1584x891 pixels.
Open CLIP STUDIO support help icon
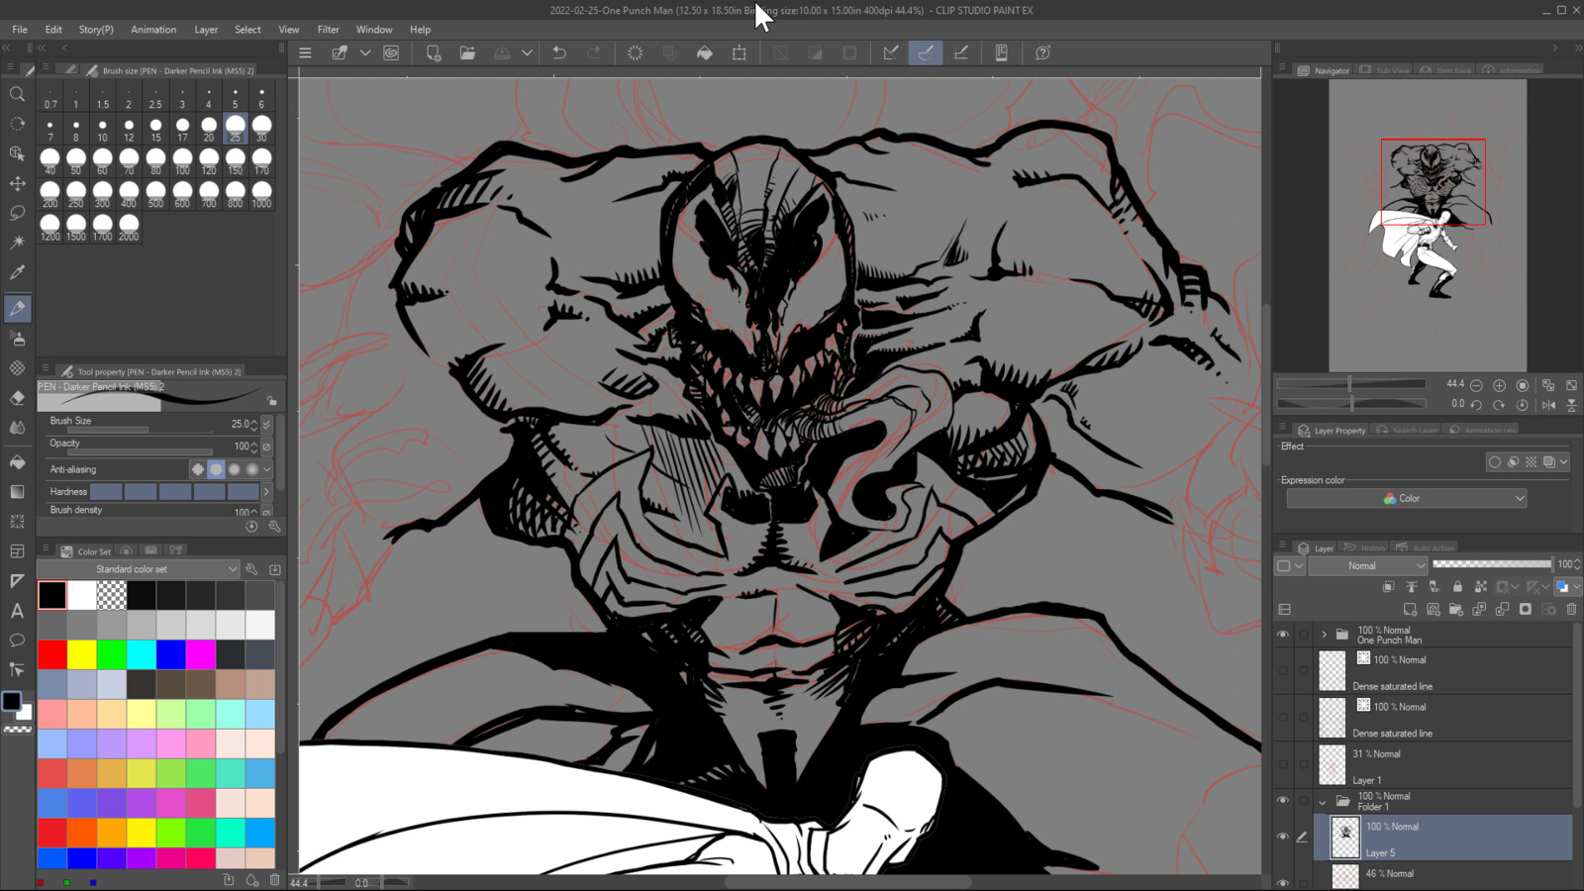tap(1042, 52)
